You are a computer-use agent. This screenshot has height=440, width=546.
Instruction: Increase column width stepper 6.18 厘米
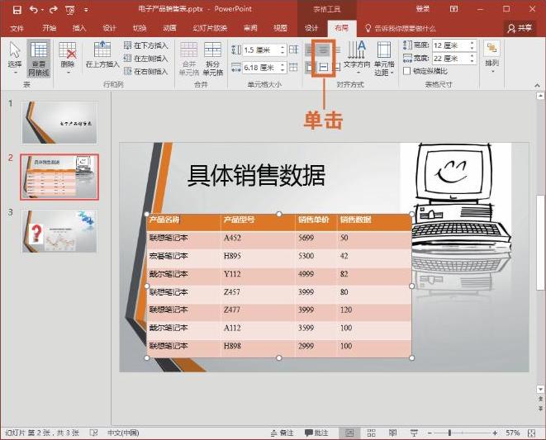[x=282, y=64]
